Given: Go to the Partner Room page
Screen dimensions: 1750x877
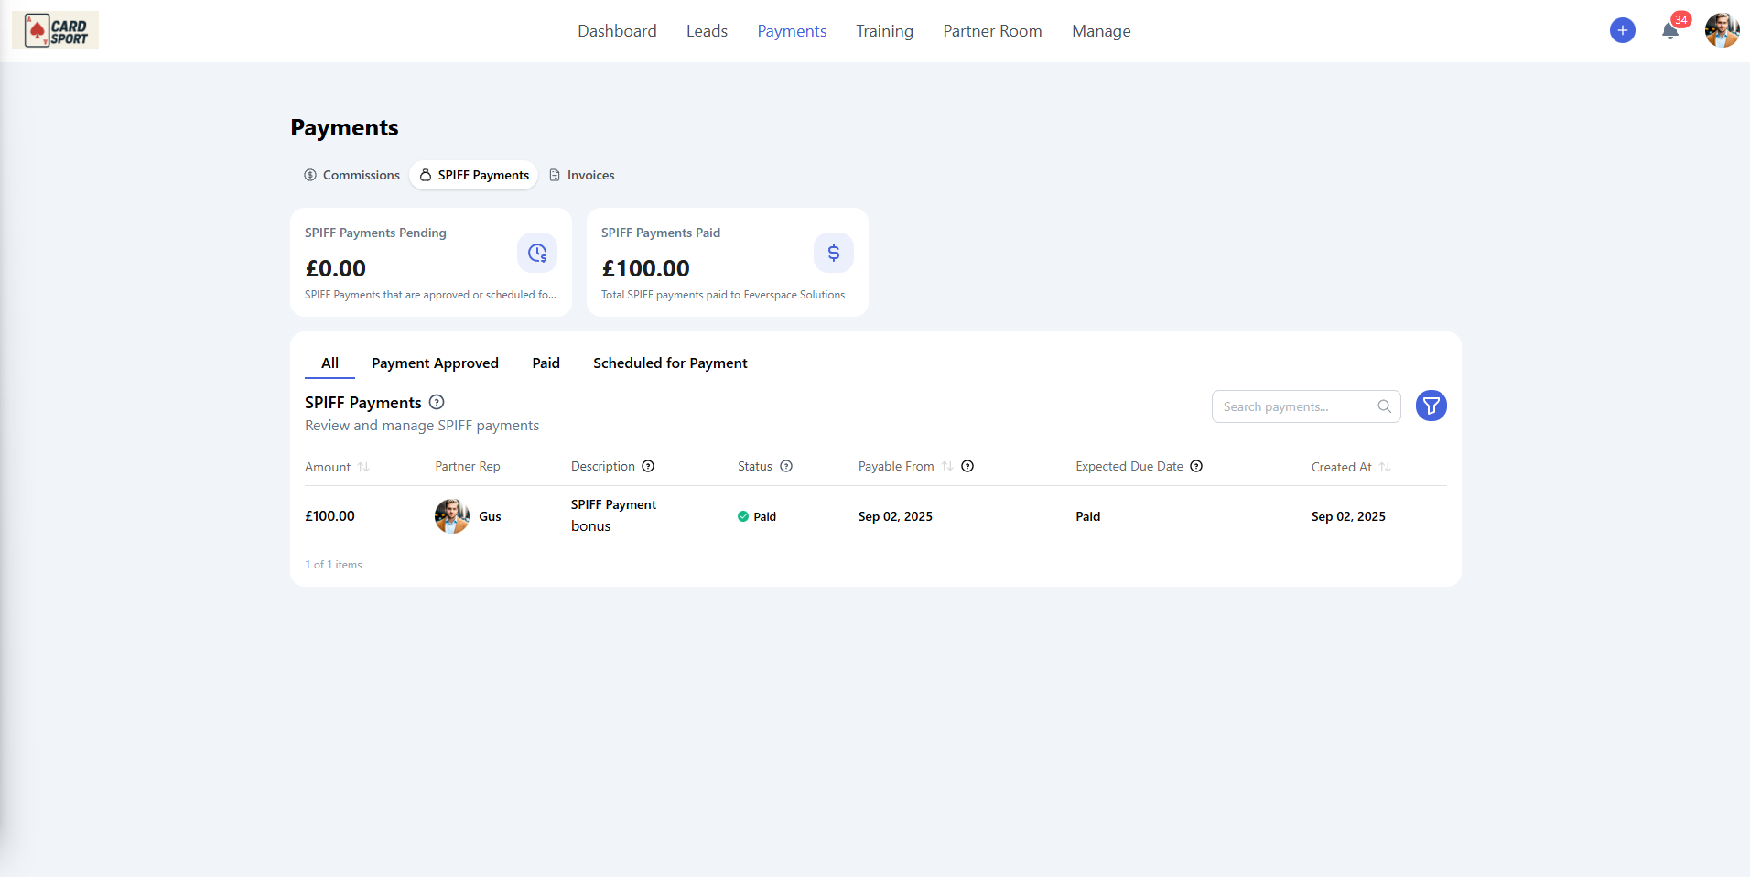Looking at the screenshot, I should click(x=992, y=31).
